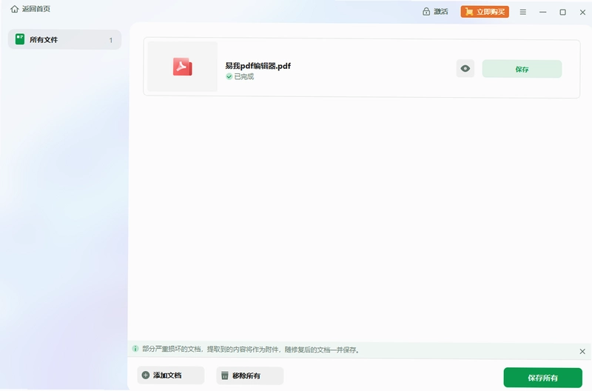Click the light green 保存 button
Image resolution: width=592 pixels, height=391 pixels.
522,69
